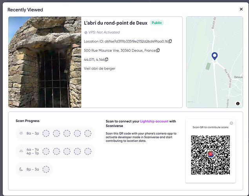The width and height of the screenshot is (249, 196).
Task: Click the Location ID value text
Action: point(136,42)
